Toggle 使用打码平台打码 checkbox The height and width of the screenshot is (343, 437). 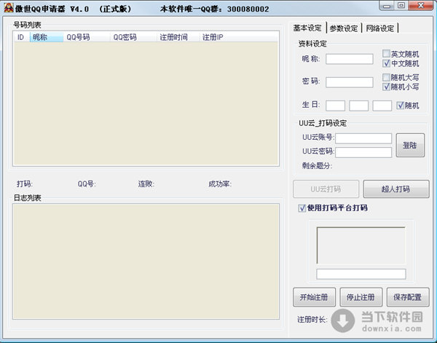click(302, 208)
